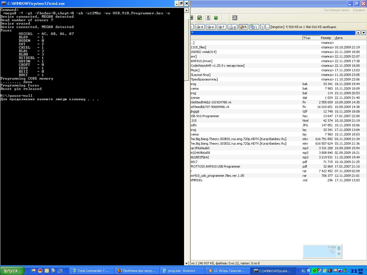Image resolution: width=367 pixels, height=275 pixels.
Task: Click the green book toolbar icon
Action: [216, 18]
